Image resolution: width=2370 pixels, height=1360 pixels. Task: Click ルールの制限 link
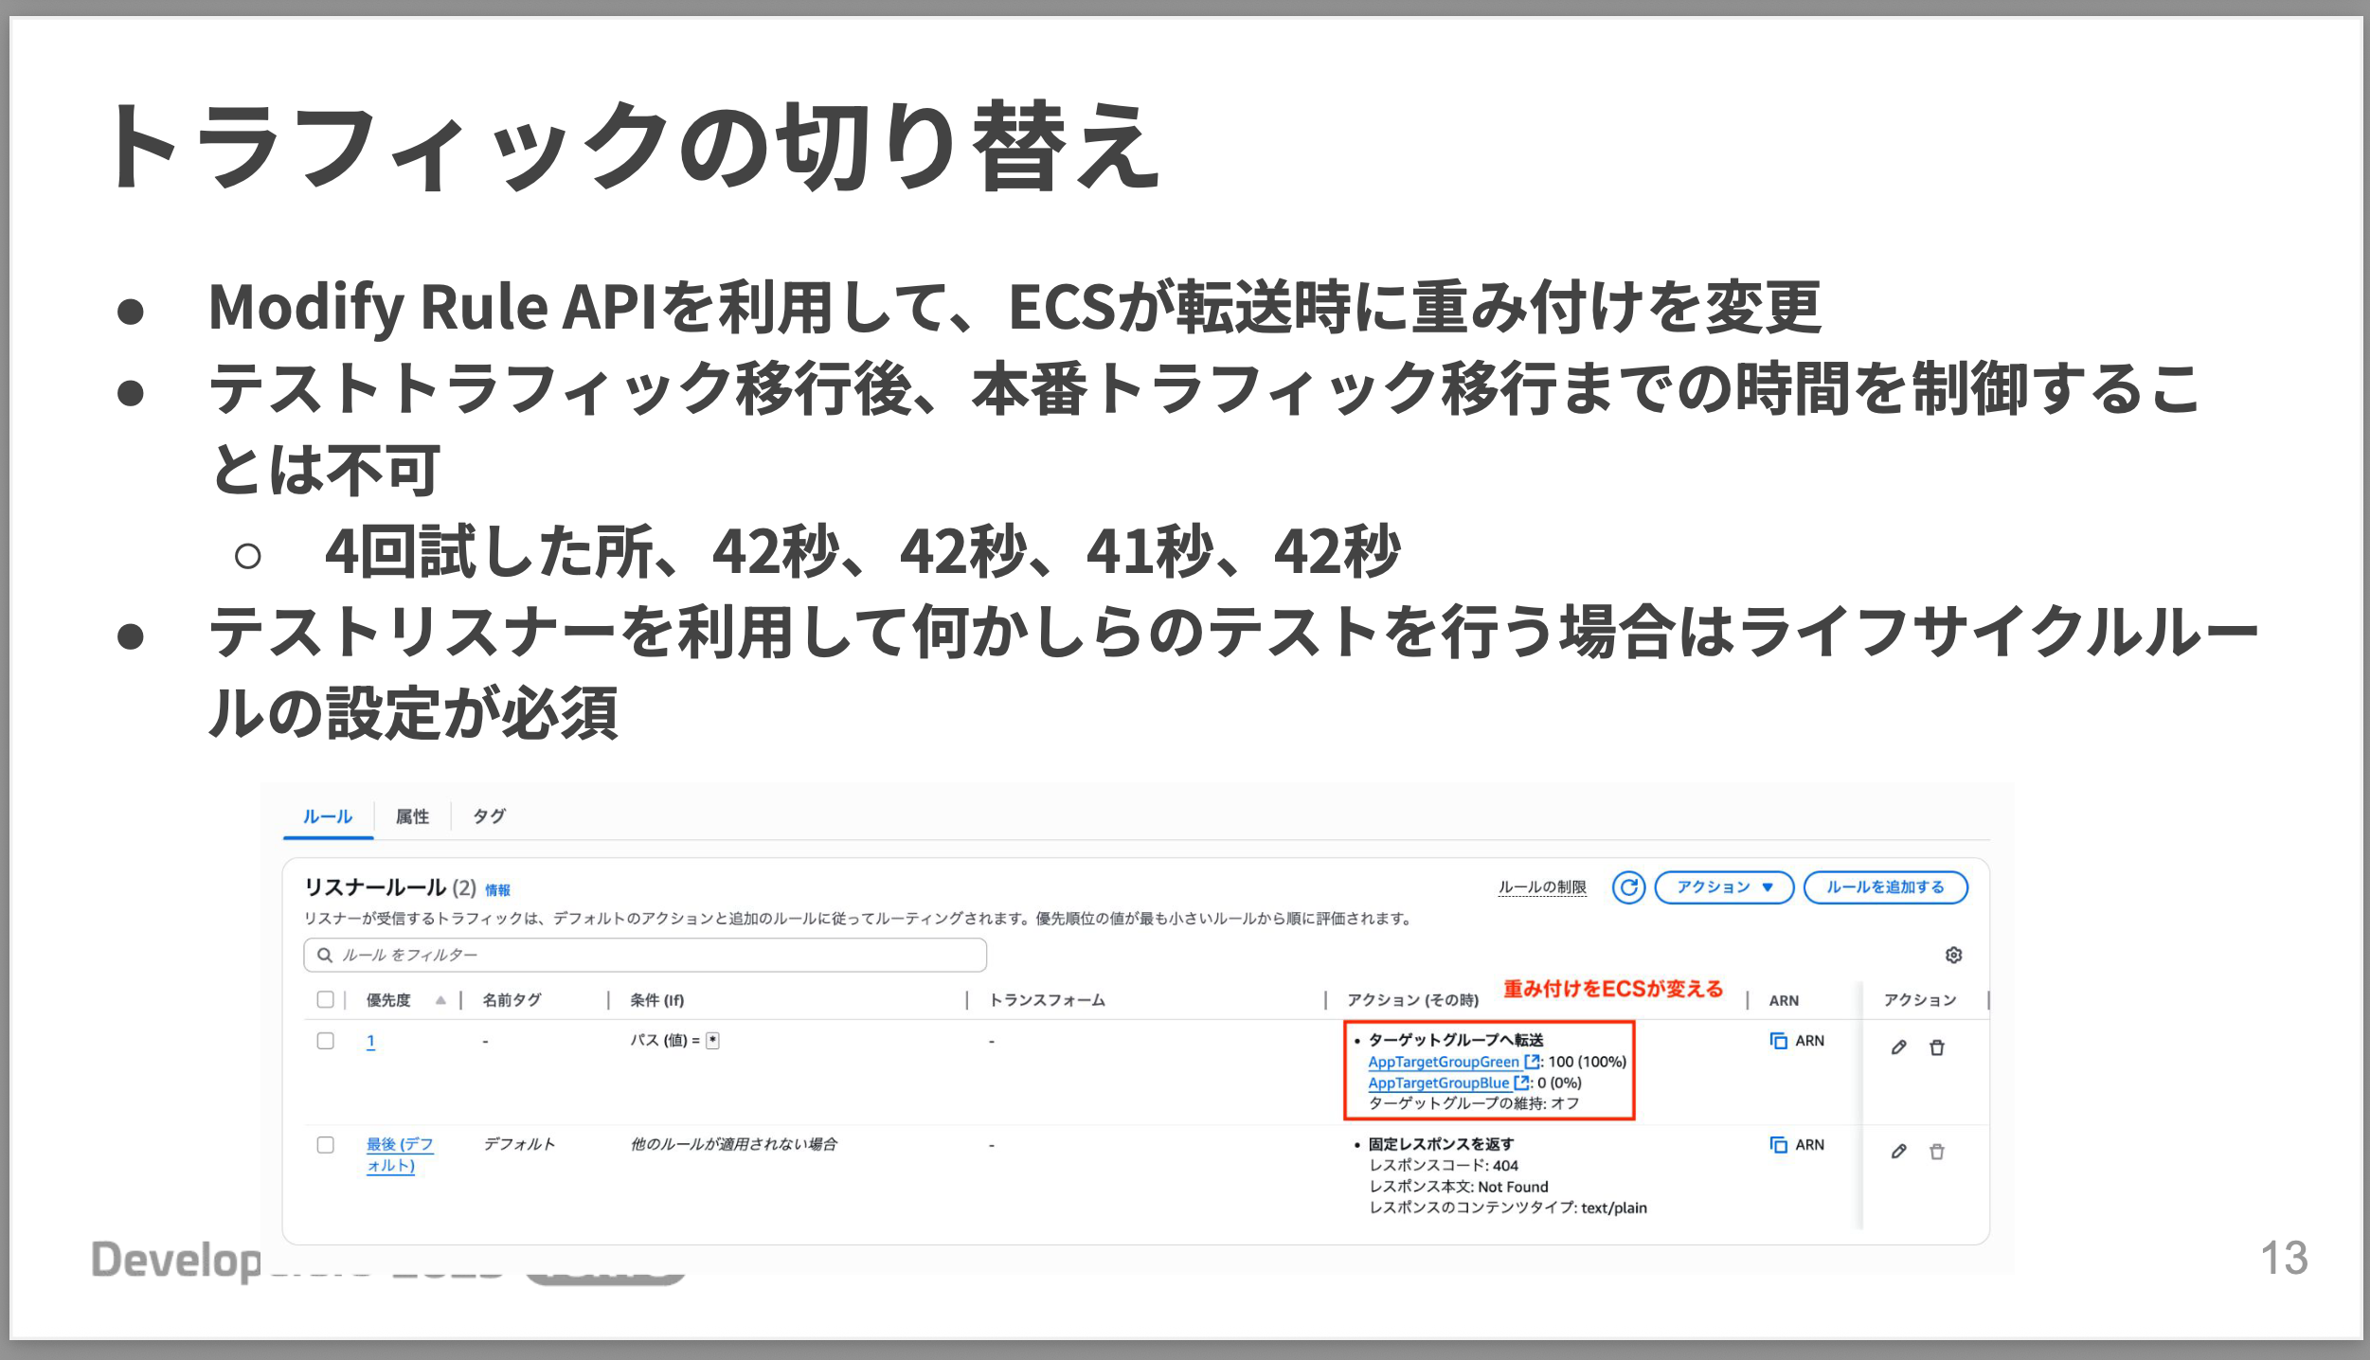pyautogui.click(x=1542, y=887)
